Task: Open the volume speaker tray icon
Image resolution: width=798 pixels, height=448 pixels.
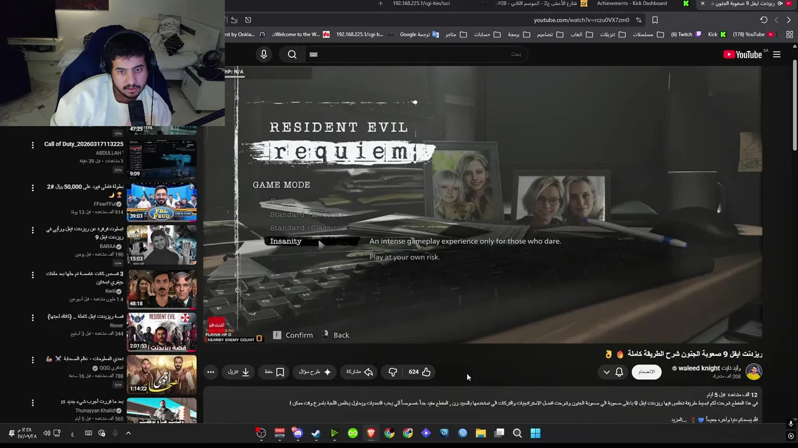Action: [x=46, y=433]
